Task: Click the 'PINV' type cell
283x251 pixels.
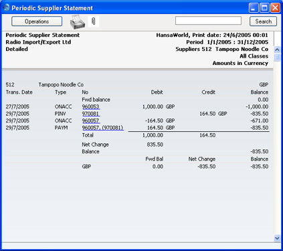Action: click(60, 114)
